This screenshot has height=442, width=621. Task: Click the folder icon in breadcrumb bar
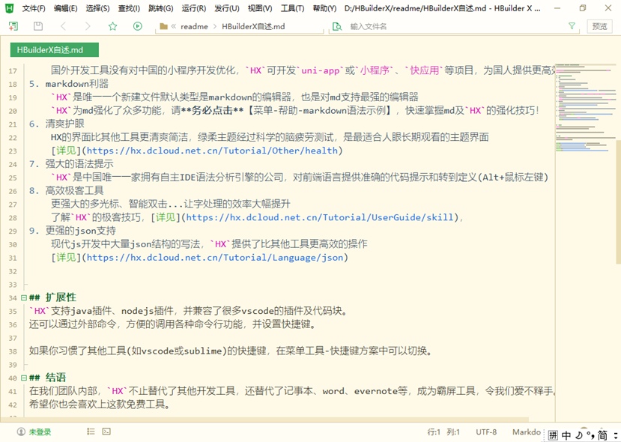(163, 26)
